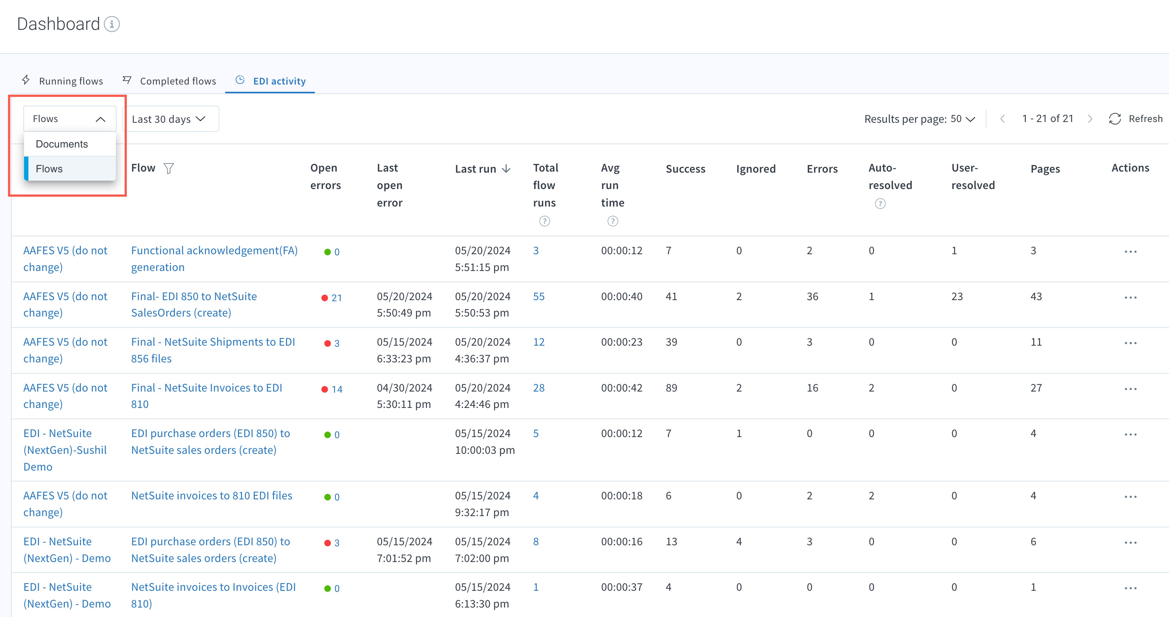
Task: Click the info icon next to Dashboard
Action: click(112, 24)
